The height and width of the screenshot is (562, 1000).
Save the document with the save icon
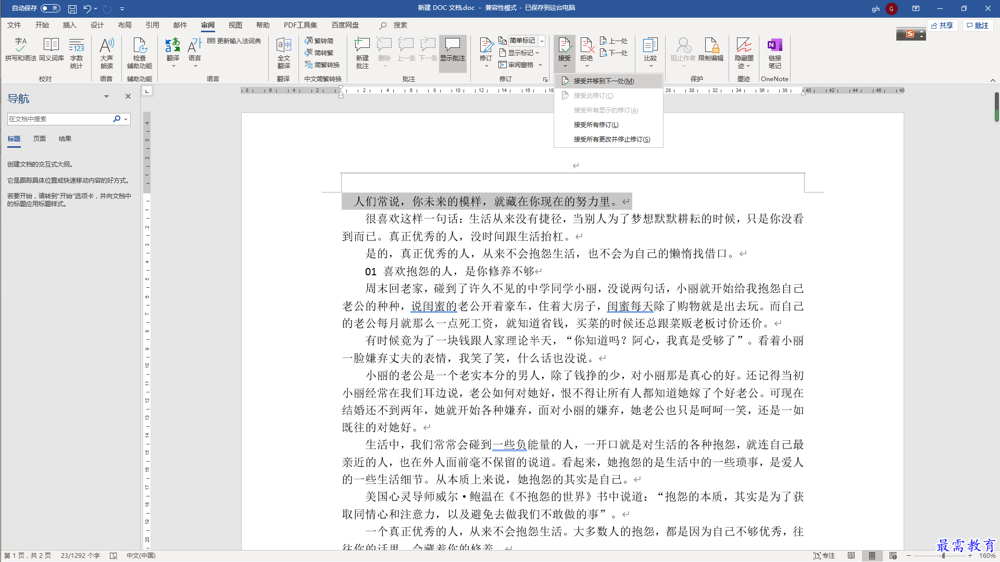pos(72,8)
